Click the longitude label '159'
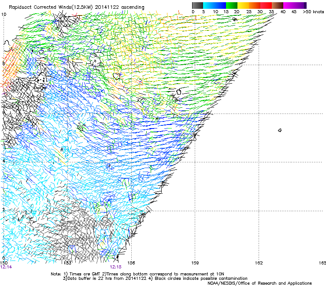 [x=195, y=263]
